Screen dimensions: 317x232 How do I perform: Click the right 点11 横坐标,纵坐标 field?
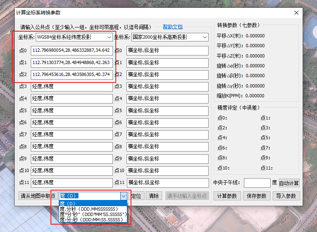tap(168, 183)
